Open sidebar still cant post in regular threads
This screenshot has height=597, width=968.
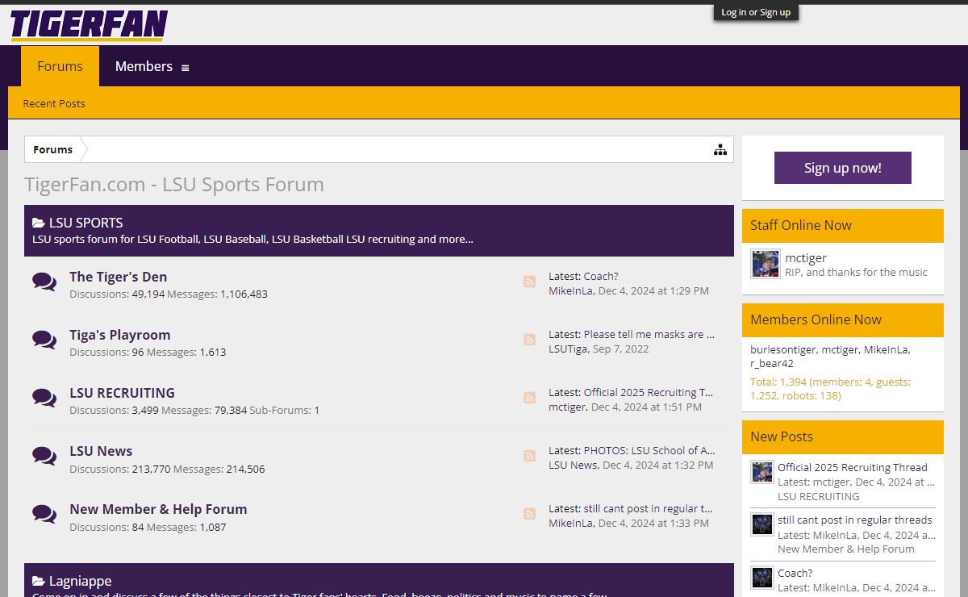click(855, 520)
